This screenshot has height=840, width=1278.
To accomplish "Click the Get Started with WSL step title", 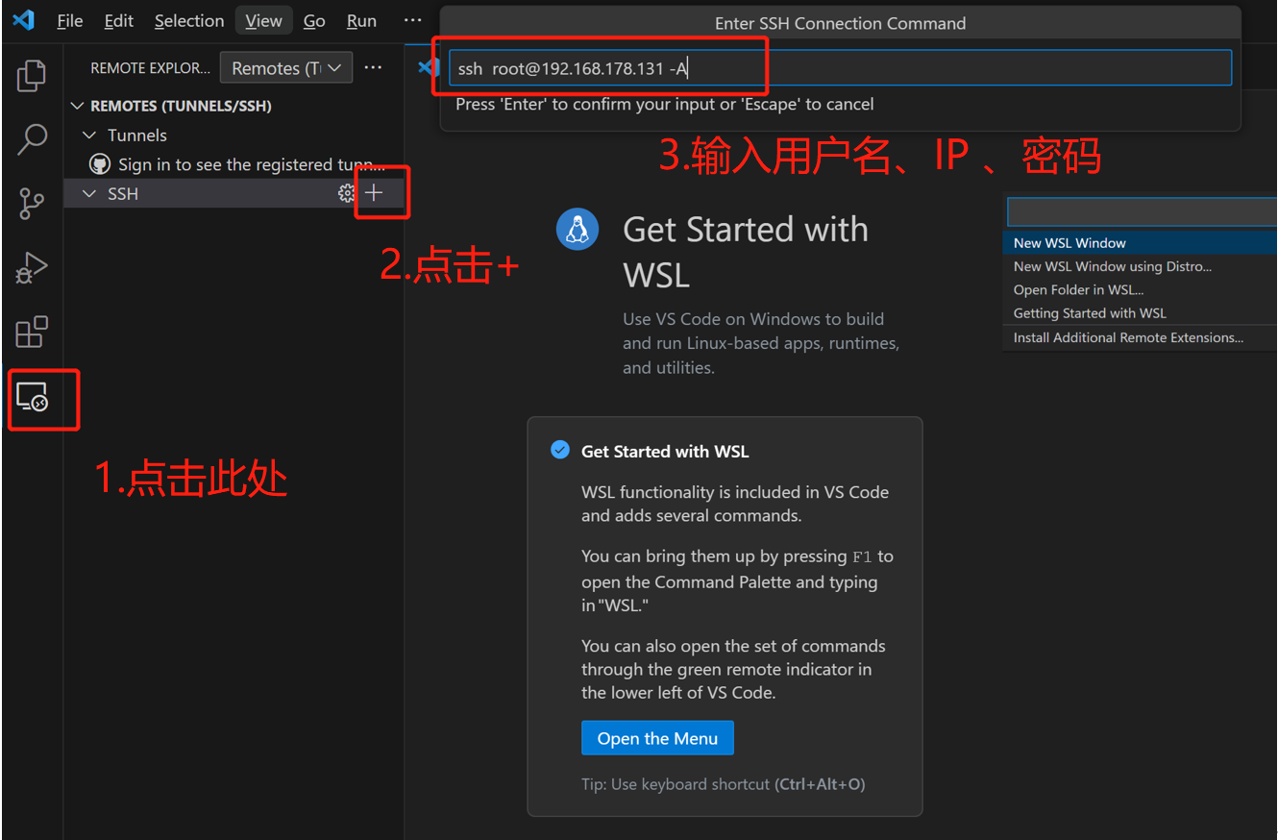I will [665, 451].
